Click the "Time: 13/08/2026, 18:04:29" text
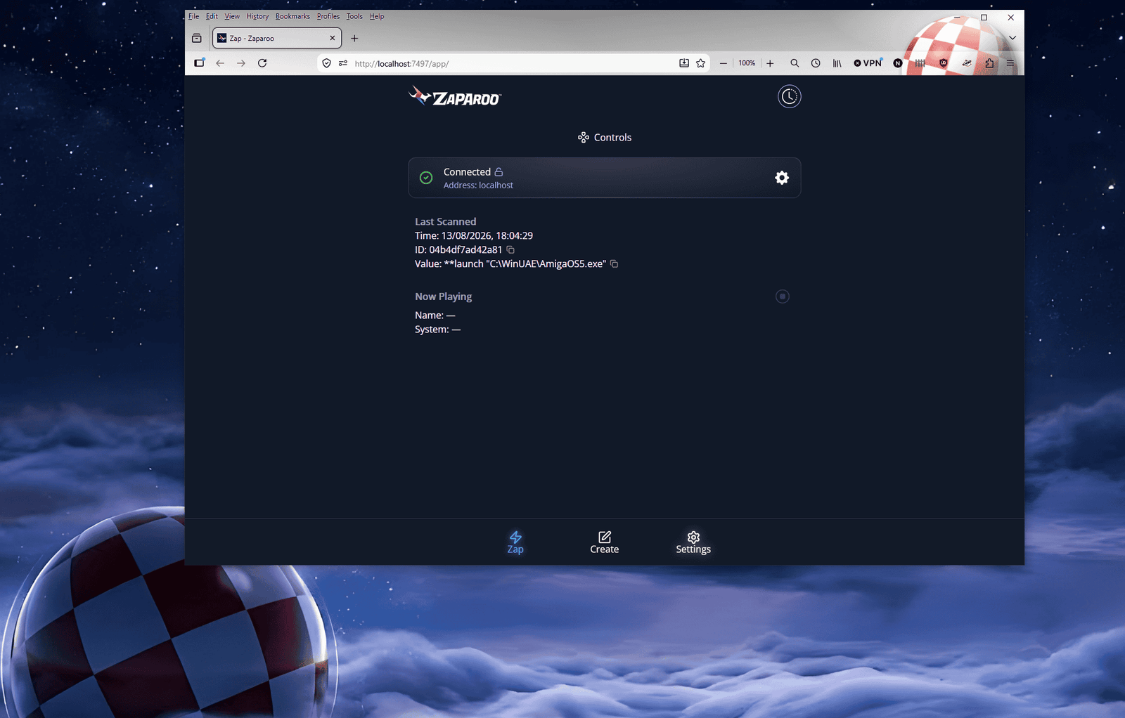The image size is (1125, 718). pyautogui.click(x=474, y=236)
